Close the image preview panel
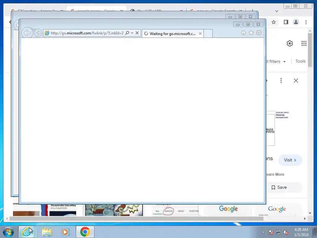Screen dimensions: 317x238 tap(296, 81)
